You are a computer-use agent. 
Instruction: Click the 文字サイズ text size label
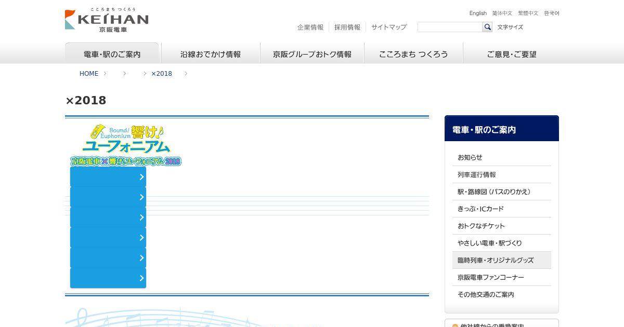(x=510, y=27)
